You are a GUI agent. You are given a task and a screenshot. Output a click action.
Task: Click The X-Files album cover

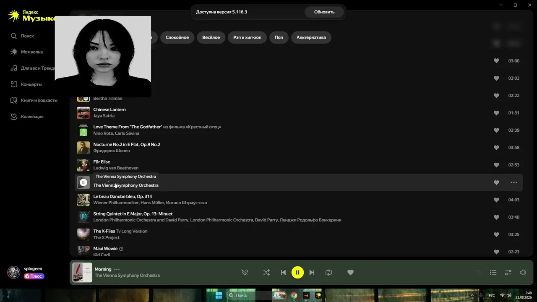[x=83, y=234]
